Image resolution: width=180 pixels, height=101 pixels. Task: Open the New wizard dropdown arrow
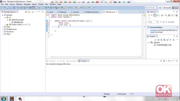[x=5, y=8]
